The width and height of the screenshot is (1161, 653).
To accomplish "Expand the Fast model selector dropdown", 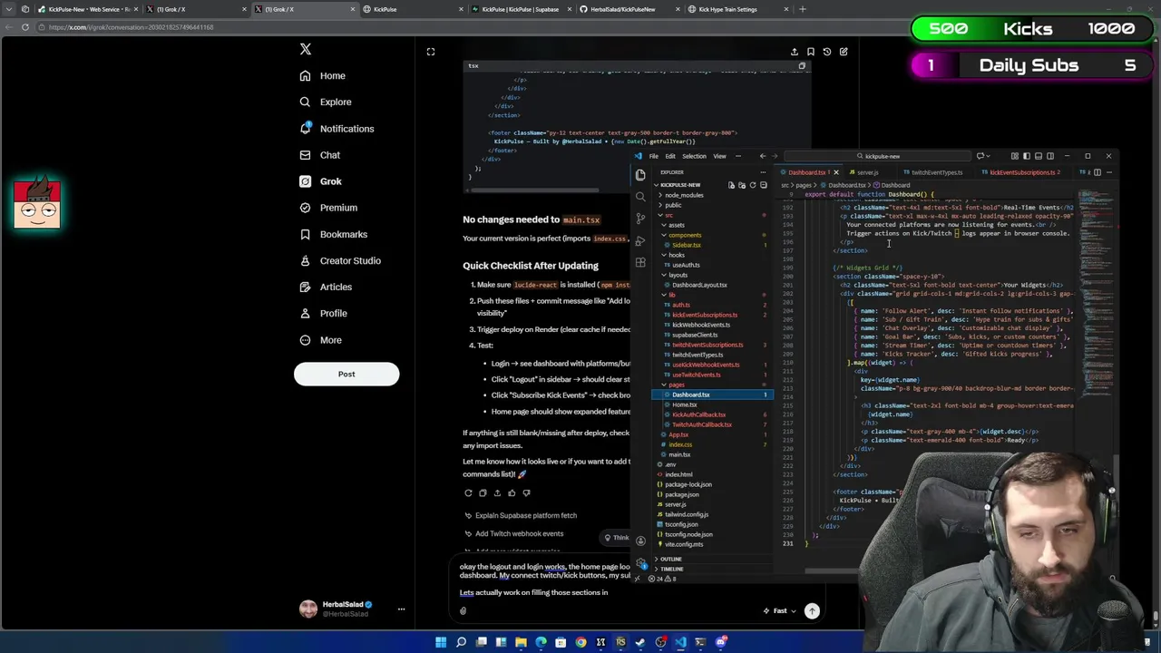I will [779, 610].
